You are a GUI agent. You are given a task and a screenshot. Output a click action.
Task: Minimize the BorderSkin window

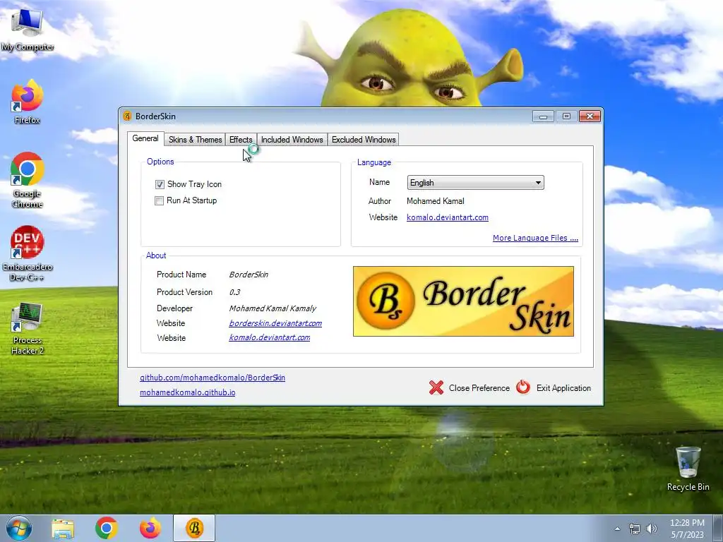(x=543, y=116)
